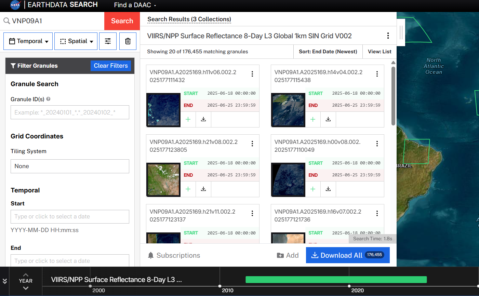Click the trash icon to clear search

pos(128,41)
